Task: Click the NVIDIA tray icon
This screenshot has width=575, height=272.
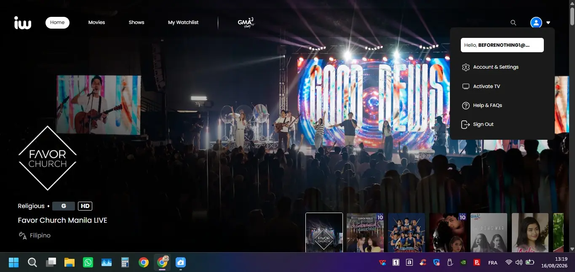Action: tap(463, 263)
